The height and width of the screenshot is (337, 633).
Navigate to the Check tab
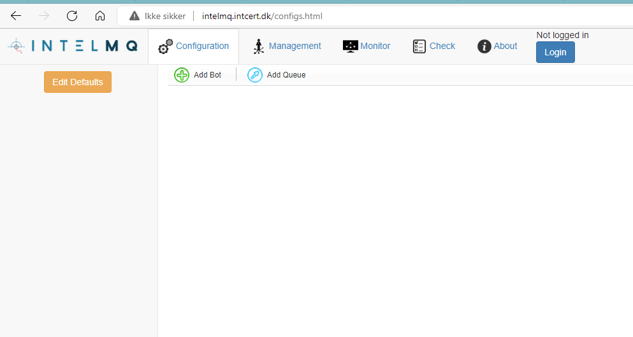point(442,46)
